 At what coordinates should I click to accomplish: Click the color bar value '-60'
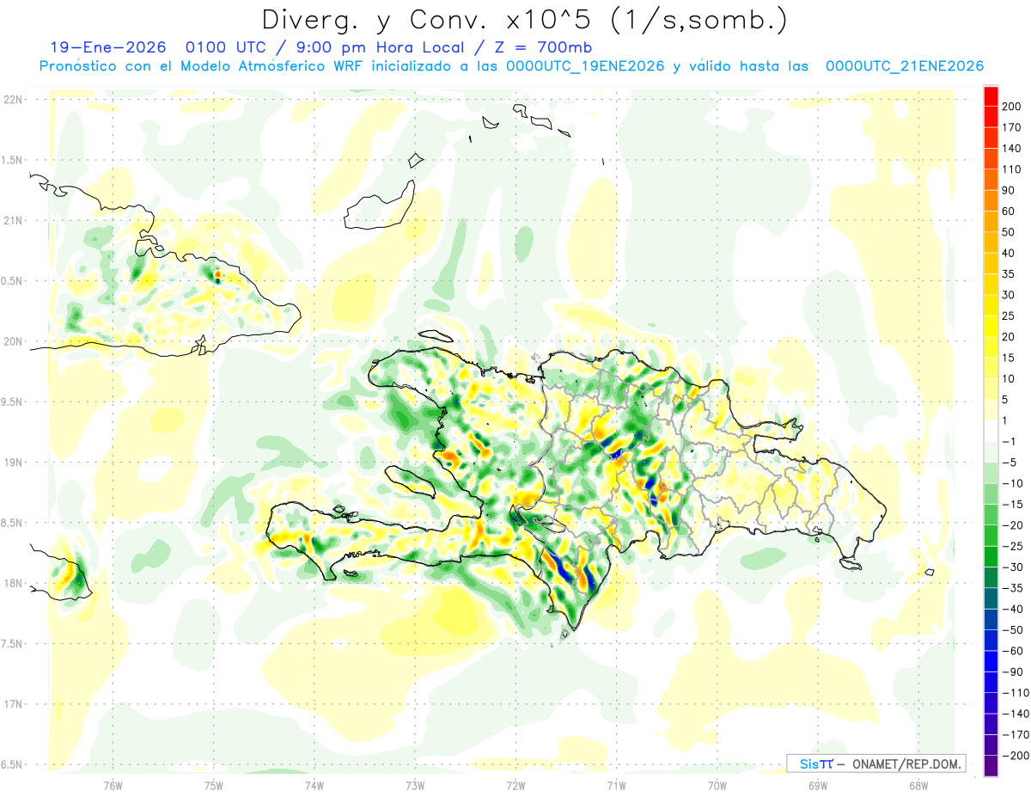[1012, 652]
